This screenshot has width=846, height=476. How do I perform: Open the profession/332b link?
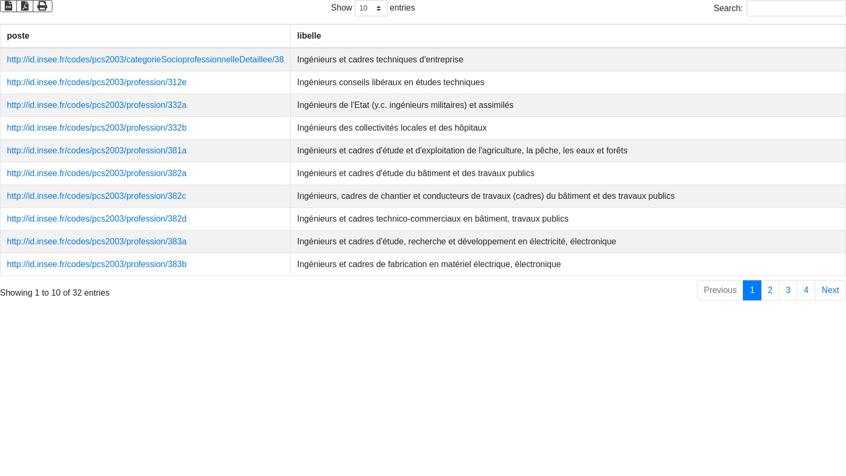[96, 128]
